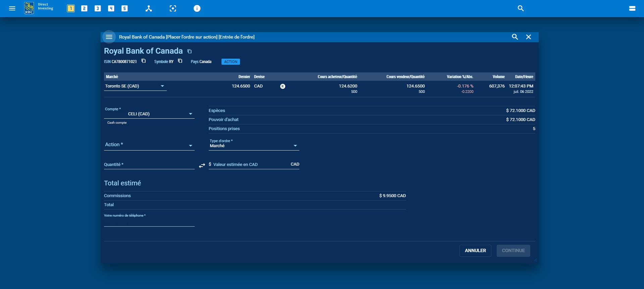This screenshot has width=644, height=289.
Task: Open the information icon in top bar
Action: [197, 8]
